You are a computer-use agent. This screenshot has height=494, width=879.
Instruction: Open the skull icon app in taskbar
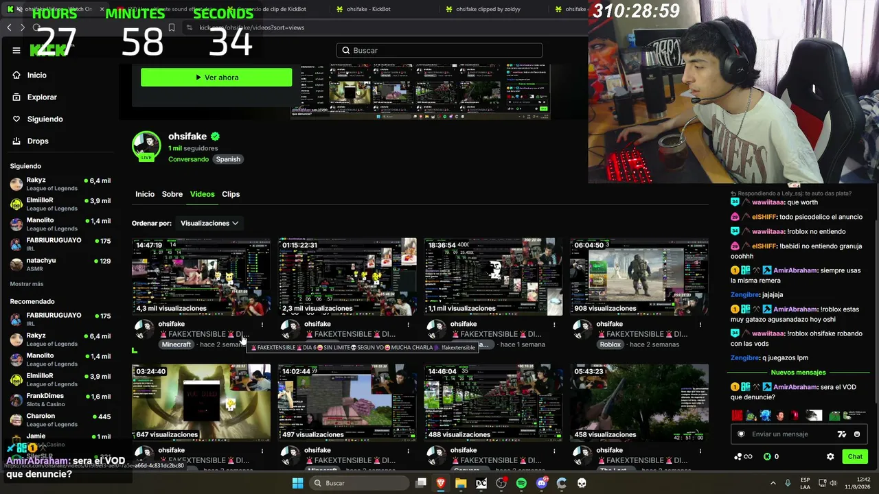[582, 483]
